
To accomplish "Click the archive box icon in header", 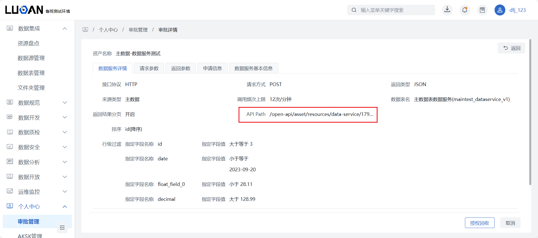I will tap(482, 10).
